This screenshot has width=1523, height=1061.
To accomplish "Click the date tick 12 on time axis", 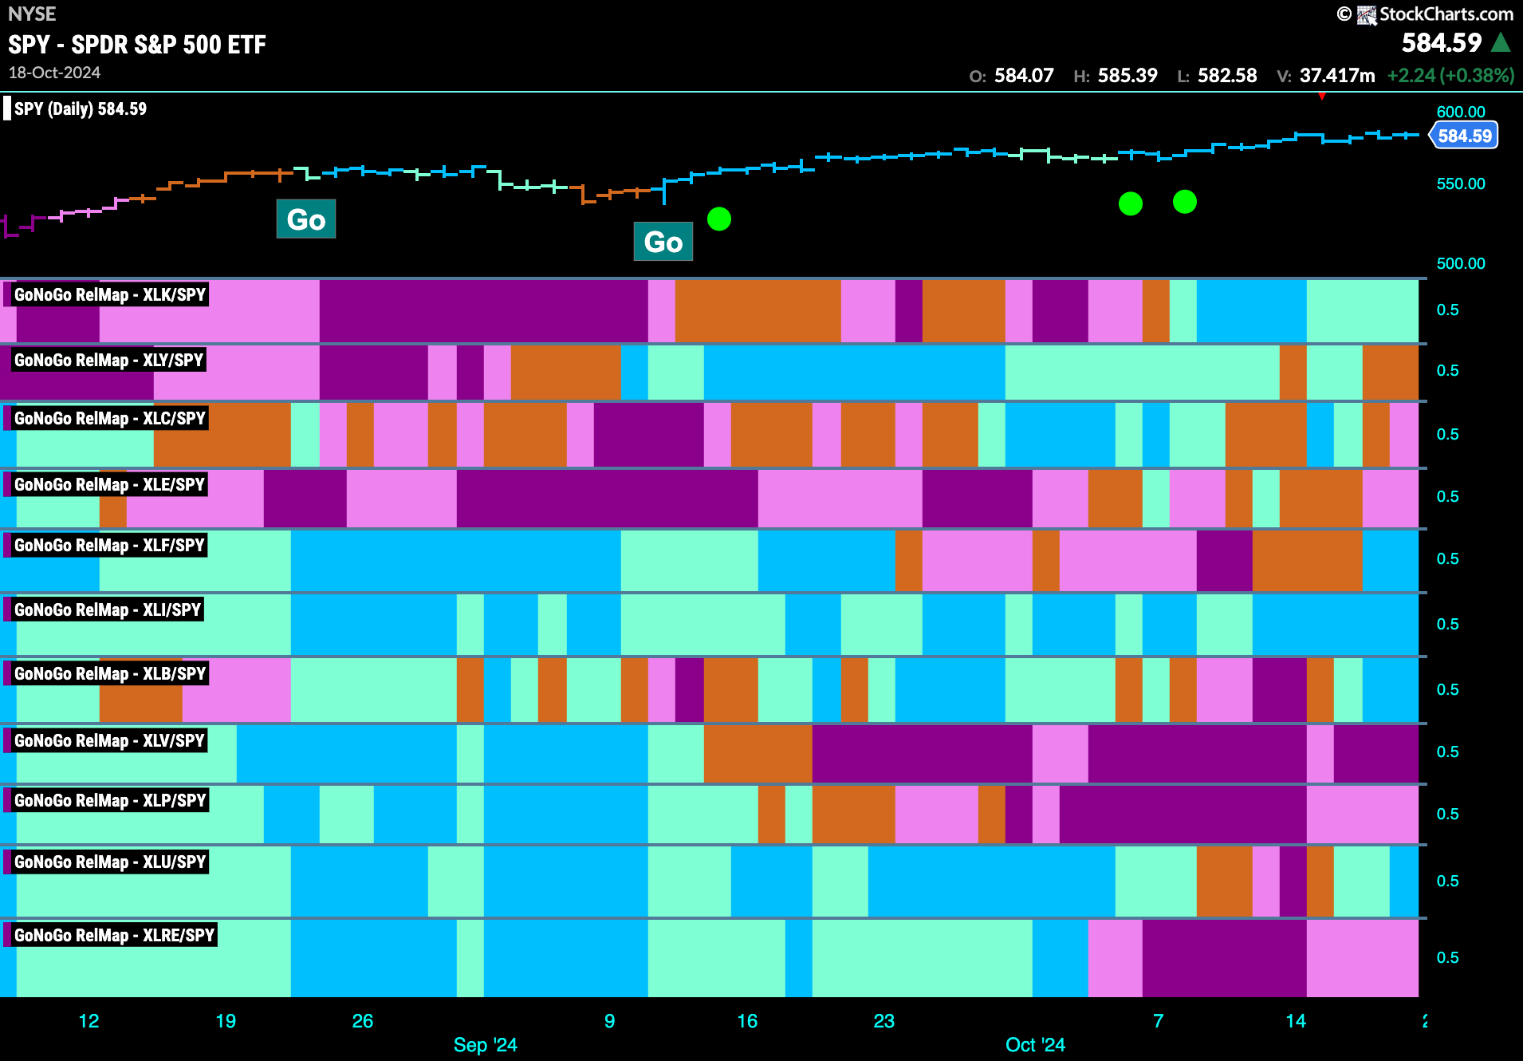I will 89,1021.
